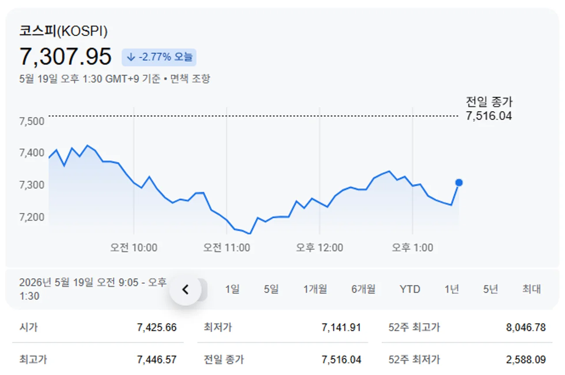This screenshot has height=375, width=565.
Task: Select the 1일 range tab
Action: point(232,290)
